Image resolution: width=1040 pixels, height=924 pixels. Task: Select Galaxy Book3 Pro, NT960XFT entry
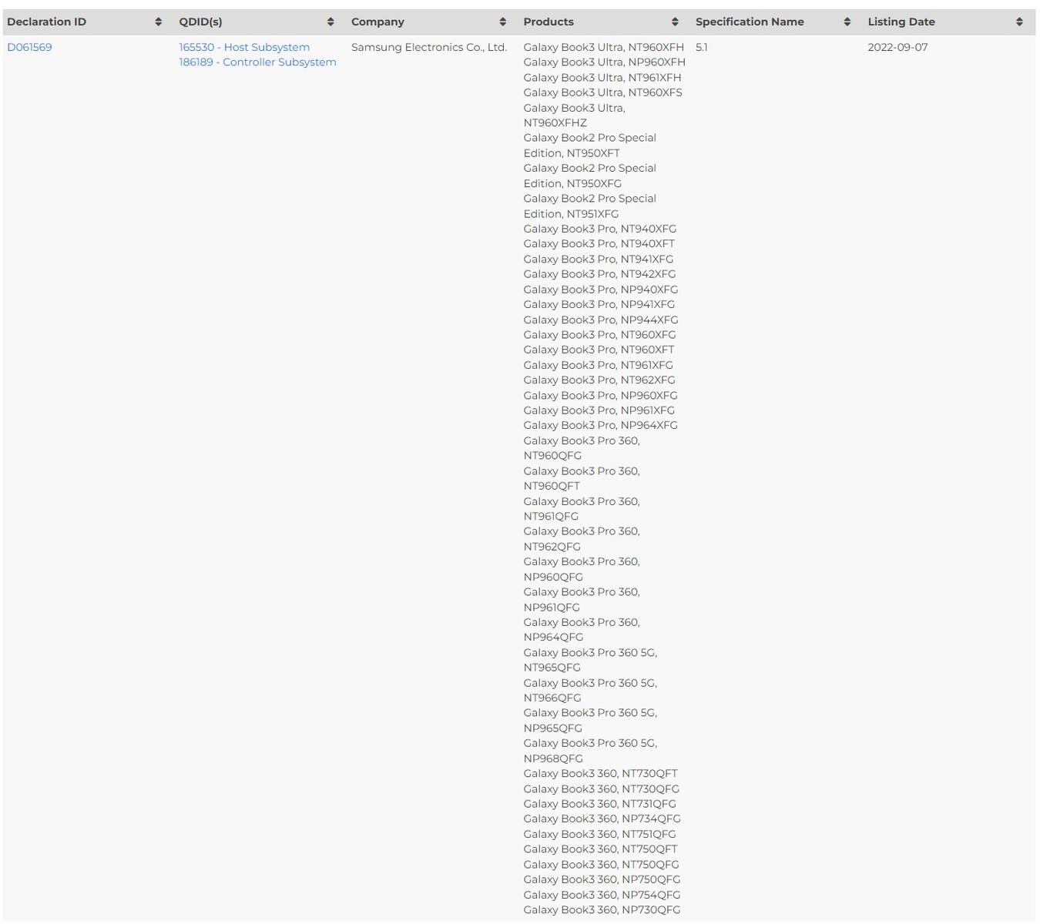(x=599, y=350)
